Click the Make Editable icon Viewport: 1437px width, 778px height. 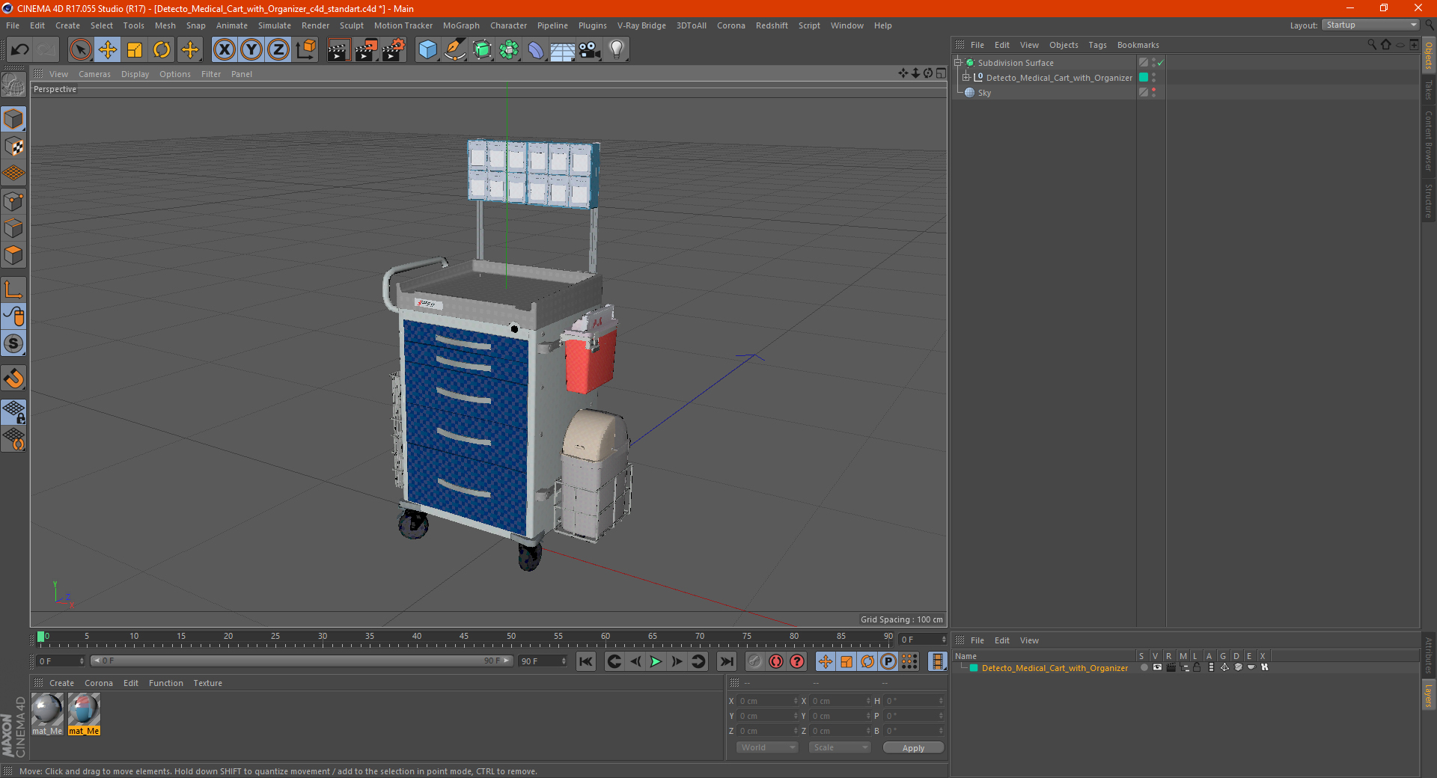coord(13,85)
